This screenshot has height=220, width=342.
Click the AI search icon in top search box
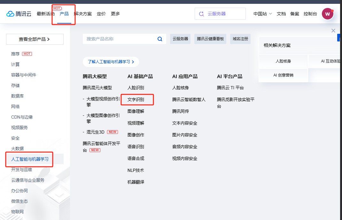pos(202,14)
